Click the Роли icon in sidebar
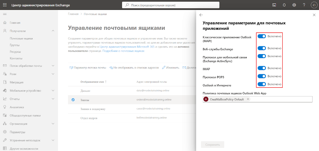The image size is (319, 151). point(5,74)
